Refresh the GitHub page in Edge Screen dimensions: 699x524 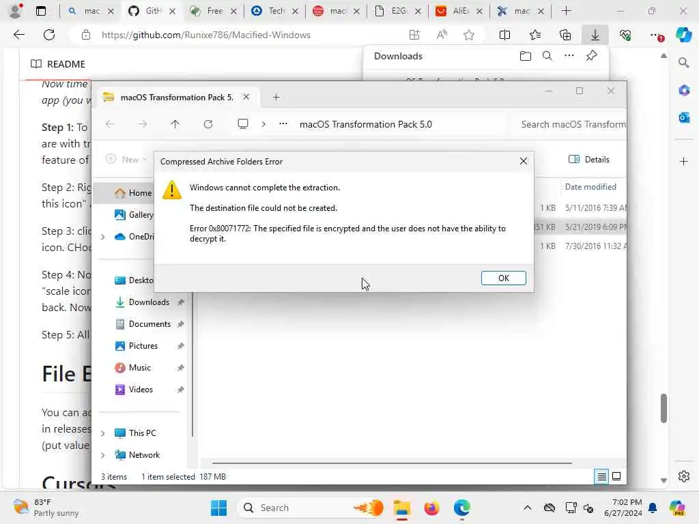pos(49,35)
